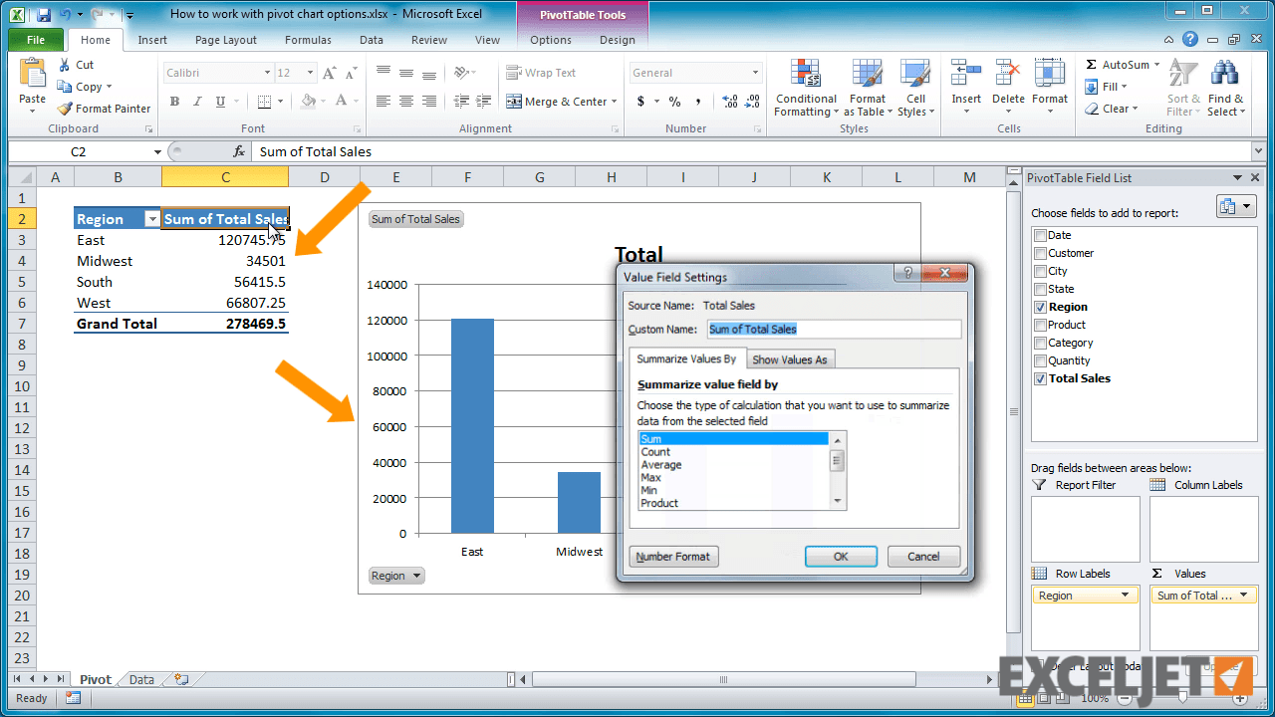Open Sort & Filter options
Screen dimensions: 1275x717
pos(1183,88)
